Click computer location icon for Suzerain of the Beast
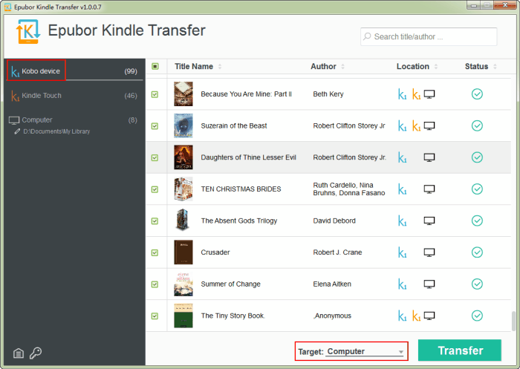This screenshot has height=369, width=520. (x=429, y=126)
